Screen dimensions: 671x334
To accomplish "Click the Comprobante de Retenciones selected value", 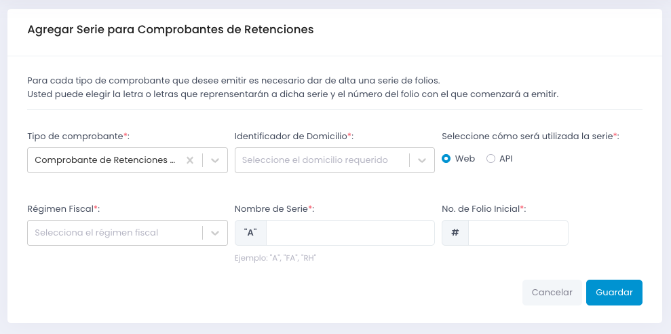I will (105, 160).
